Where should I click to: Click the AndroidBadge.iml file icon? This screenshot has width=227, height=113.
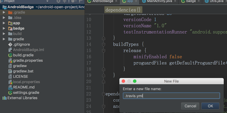click(10, 50)
